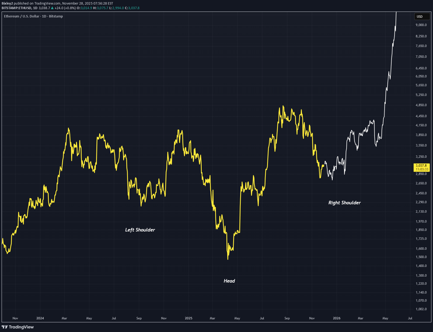The image size is (433, 332).
Task: Click the 2025 label on time axis
Action: coord(188,318)
